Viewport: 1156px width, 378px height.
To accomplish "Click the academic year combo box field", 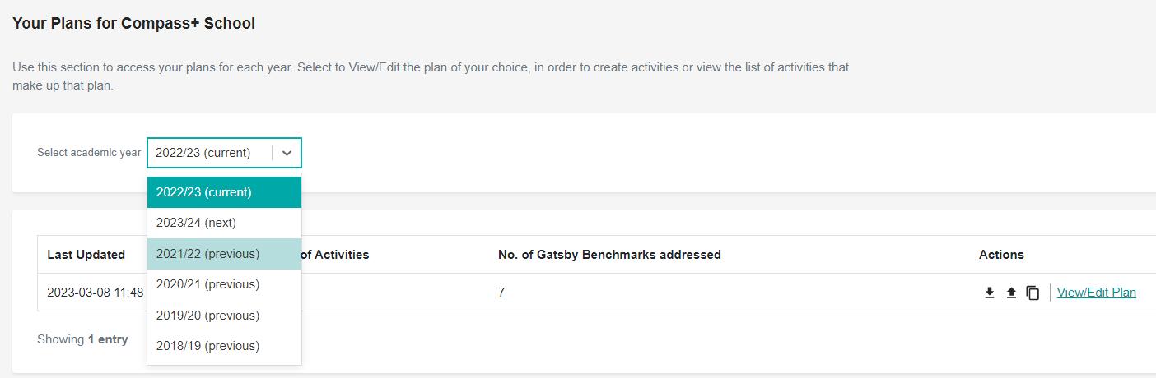I will (210, 153).
